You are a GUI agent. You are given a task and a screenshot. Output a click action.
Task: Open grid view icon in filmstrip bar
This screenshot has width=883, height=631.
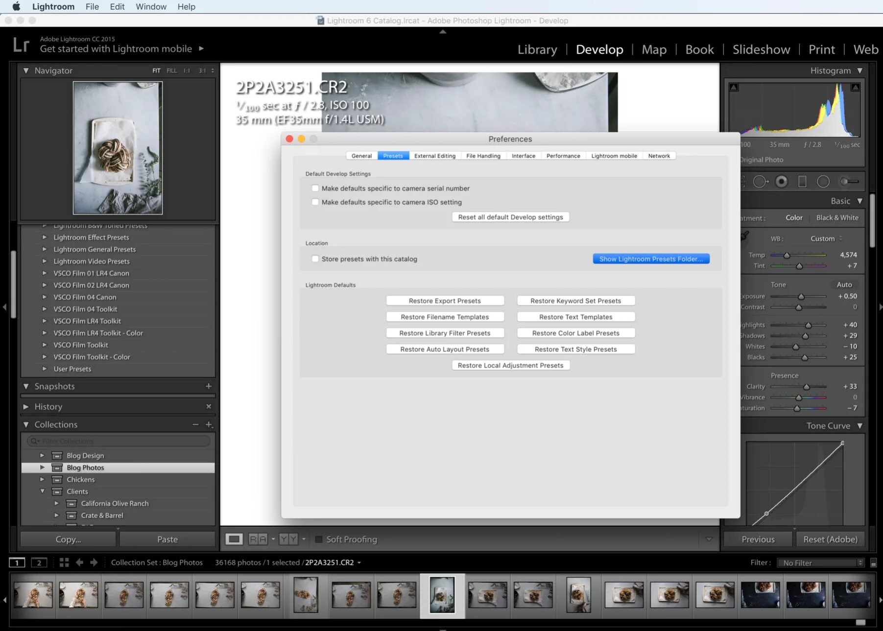click(x=64, y=562)
